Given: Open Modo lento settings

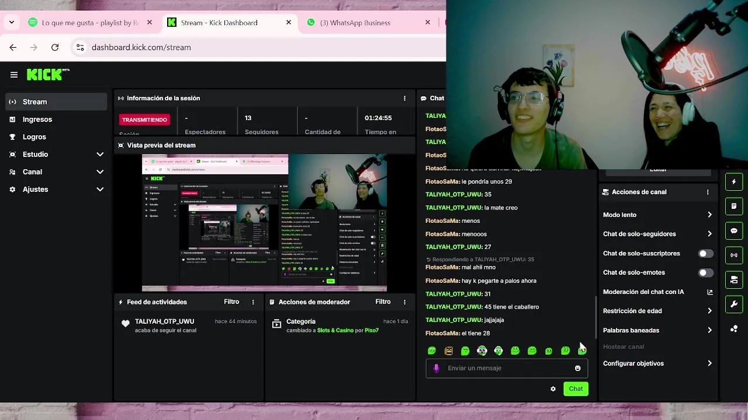Looking at the screenshot, I should [x=657, y=215].
